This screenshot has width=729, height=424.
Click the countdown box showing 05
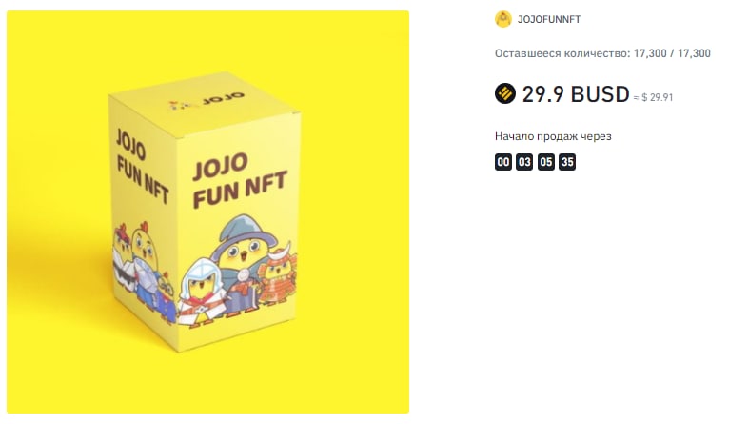[x=545, y=162]
